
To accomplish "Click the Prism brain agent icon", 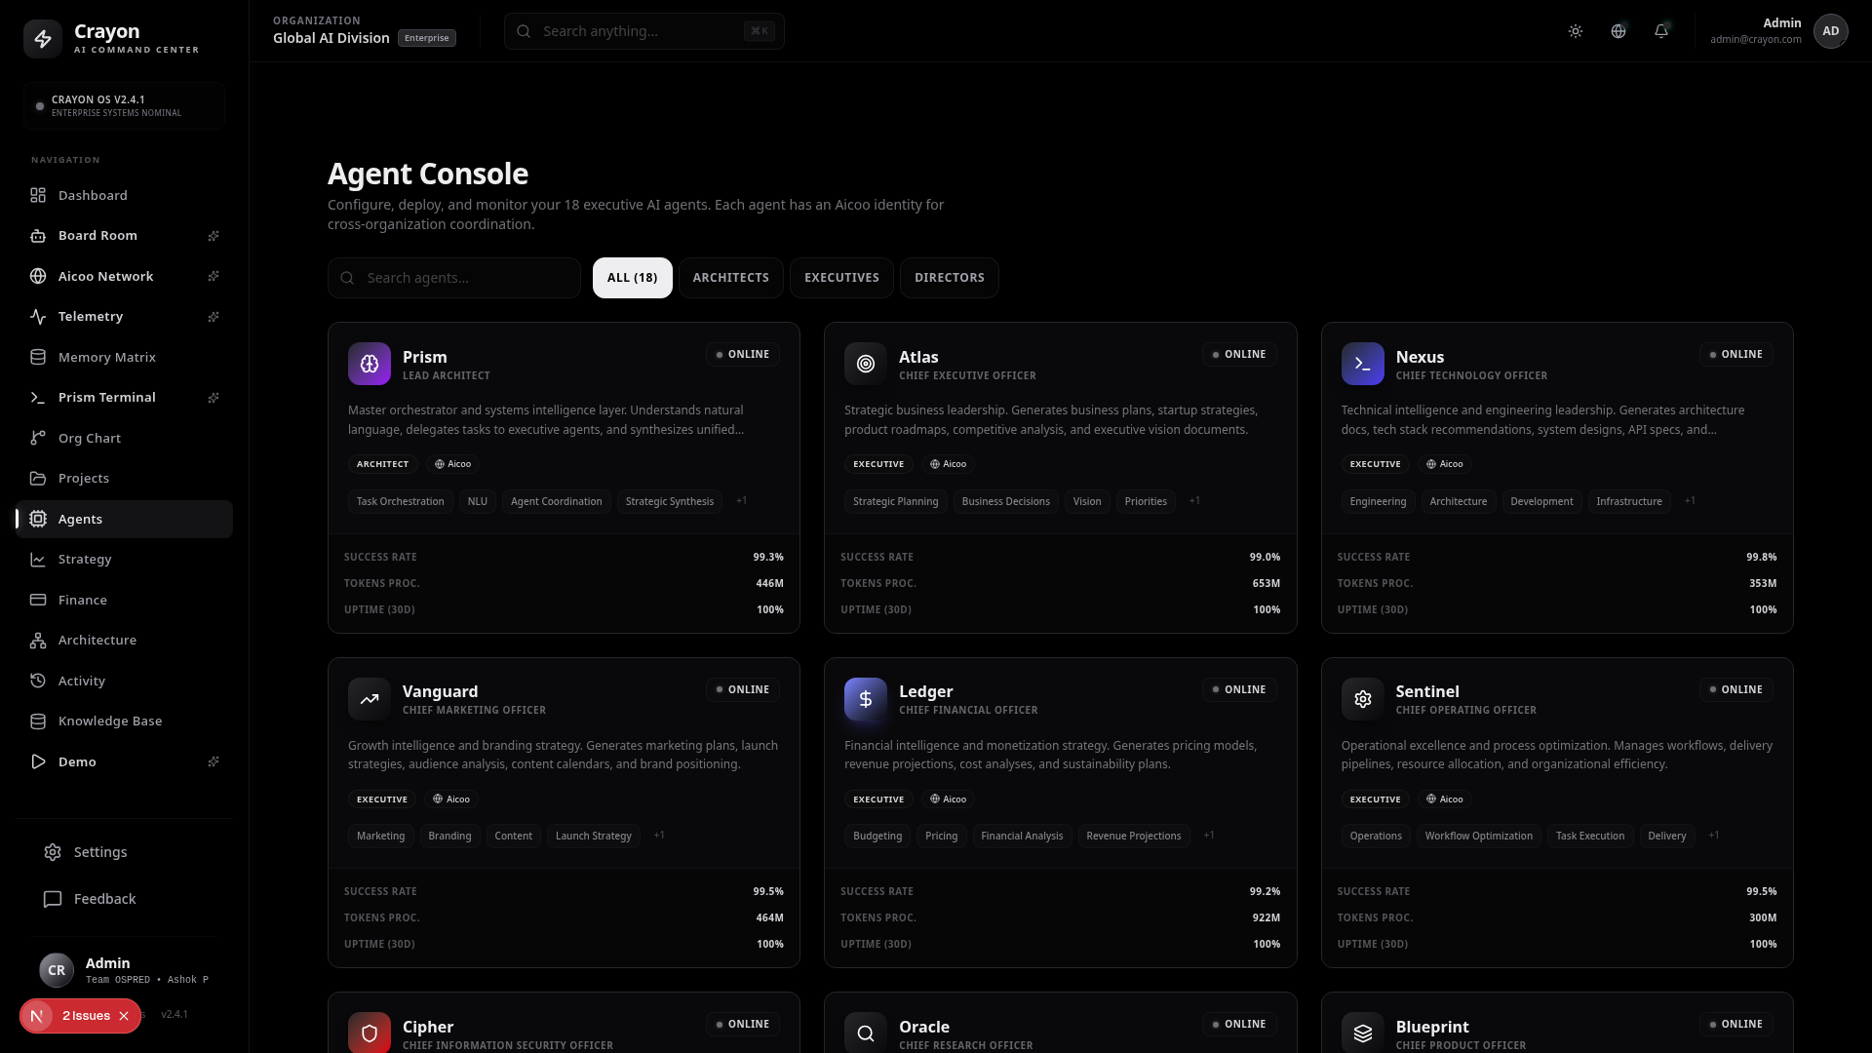I will (x=370, y=364).
